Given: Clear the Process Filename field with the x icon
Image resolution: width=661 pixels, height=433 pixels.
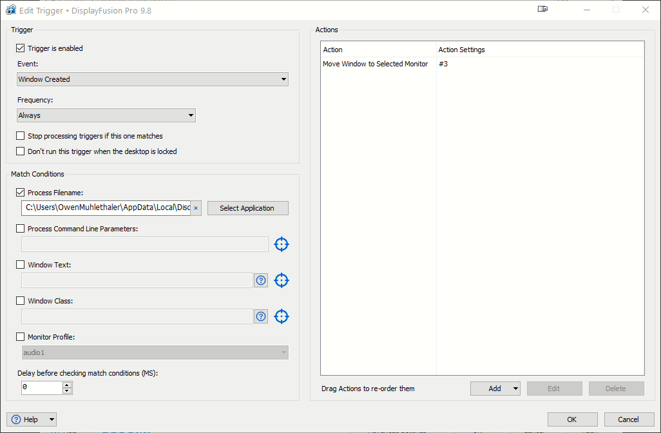Looking at the screenshot, I should pyautogui.click(x=196, y=208).
